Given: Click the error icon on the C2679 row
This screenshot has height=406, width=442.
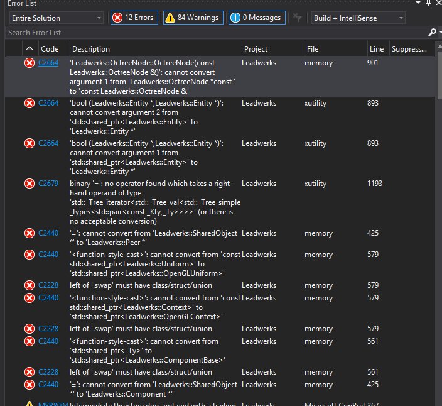Looking at the screenshot, I should coord(29,184).
